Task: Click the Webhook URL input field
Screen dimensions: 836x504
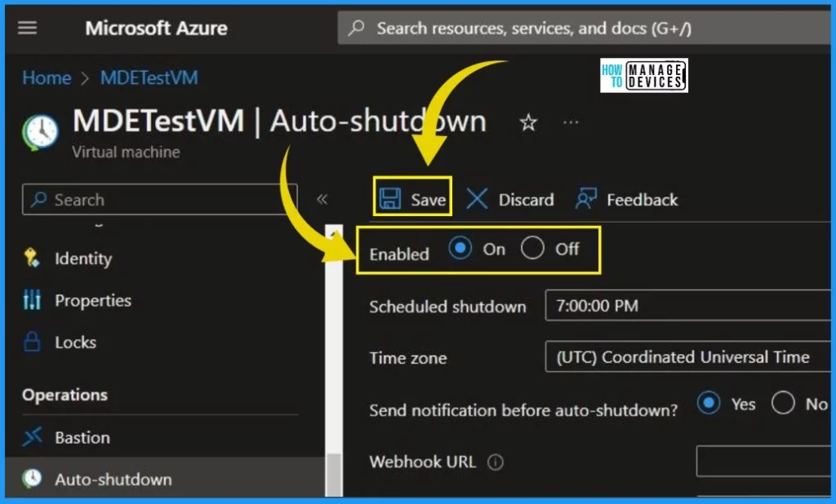Action: 764,462
